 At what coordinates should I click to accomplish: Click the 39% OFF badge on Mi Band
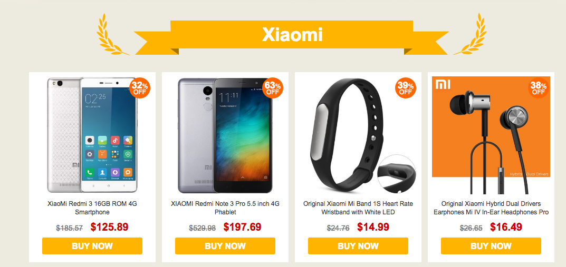406,87
